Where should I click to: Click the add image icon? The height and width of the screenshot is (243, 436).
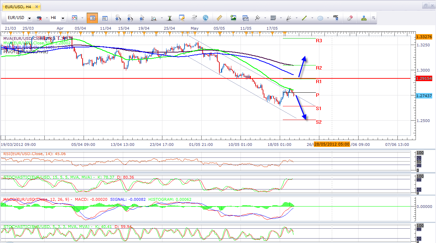[x=233, y=18]
